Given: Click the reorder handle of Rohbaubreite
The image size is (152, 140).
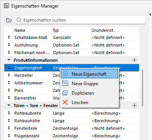Looking at the screenshot, I should (x=9, y=113).
